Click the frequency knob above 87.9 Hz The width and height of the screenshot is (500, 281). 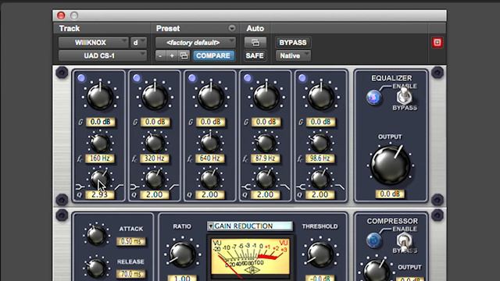(266, 143)
